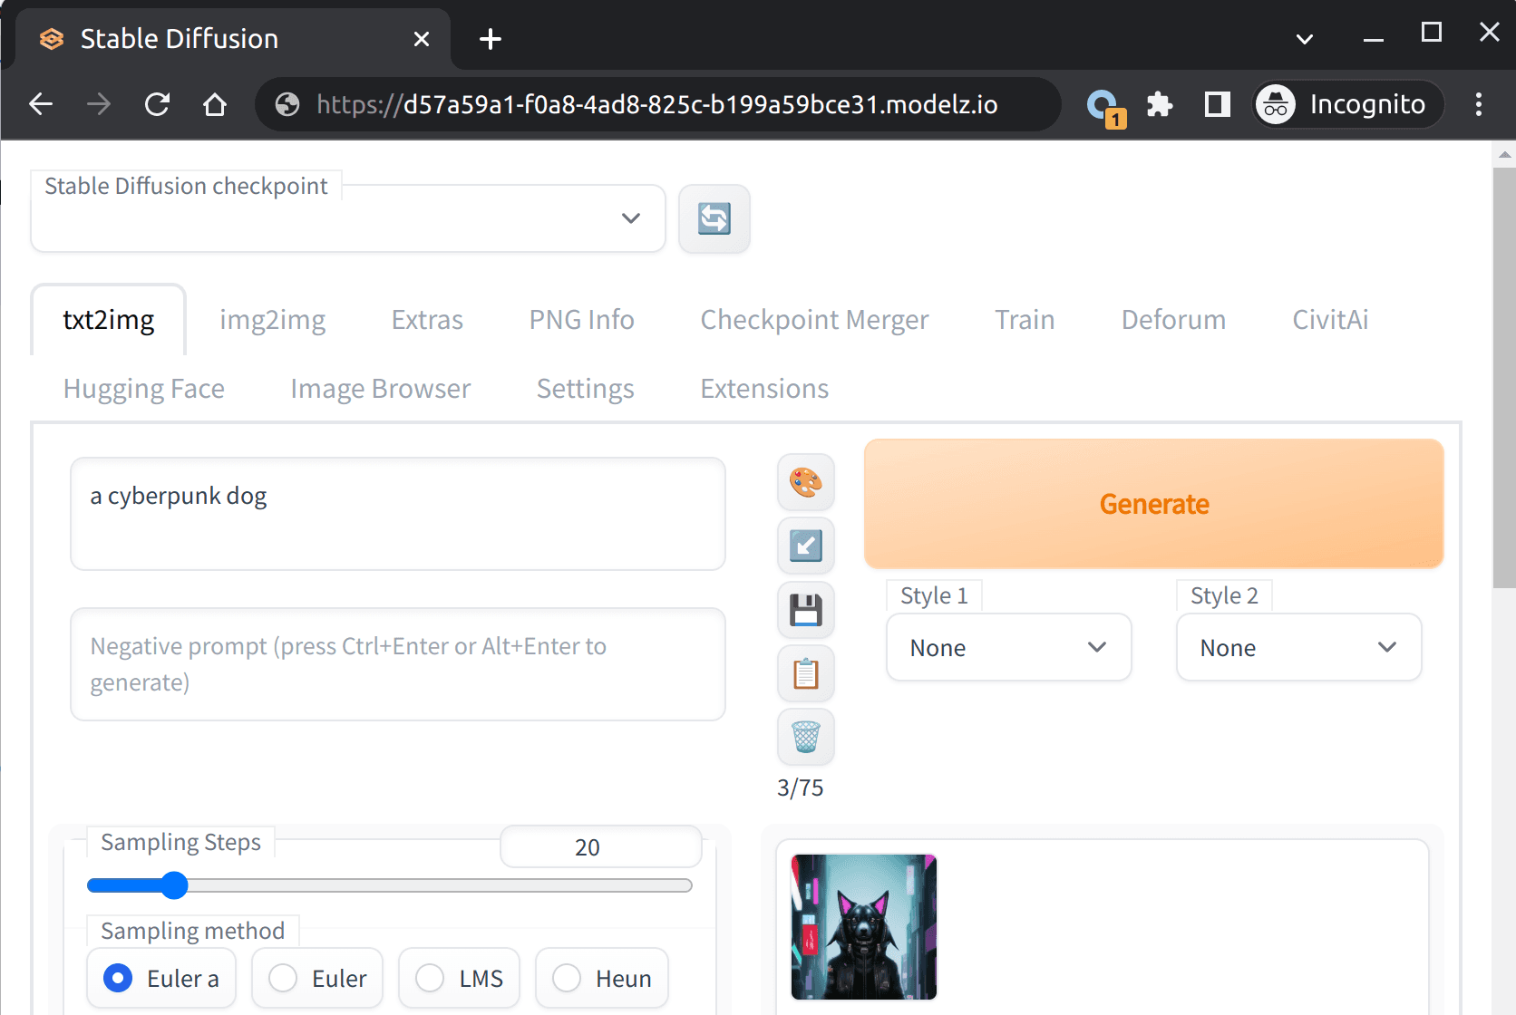
Task: Click the browser home icon
Action: (215, 104)
